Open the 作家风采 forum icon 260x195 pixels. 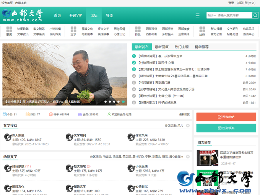131,137
